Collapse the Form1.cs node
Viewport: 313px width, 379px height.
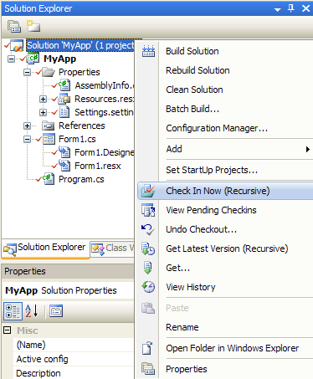27,139
